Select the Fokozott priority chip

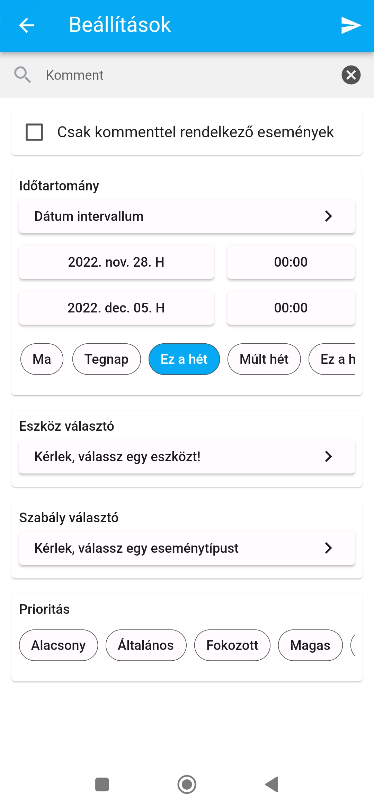click(x=232, y=645)
